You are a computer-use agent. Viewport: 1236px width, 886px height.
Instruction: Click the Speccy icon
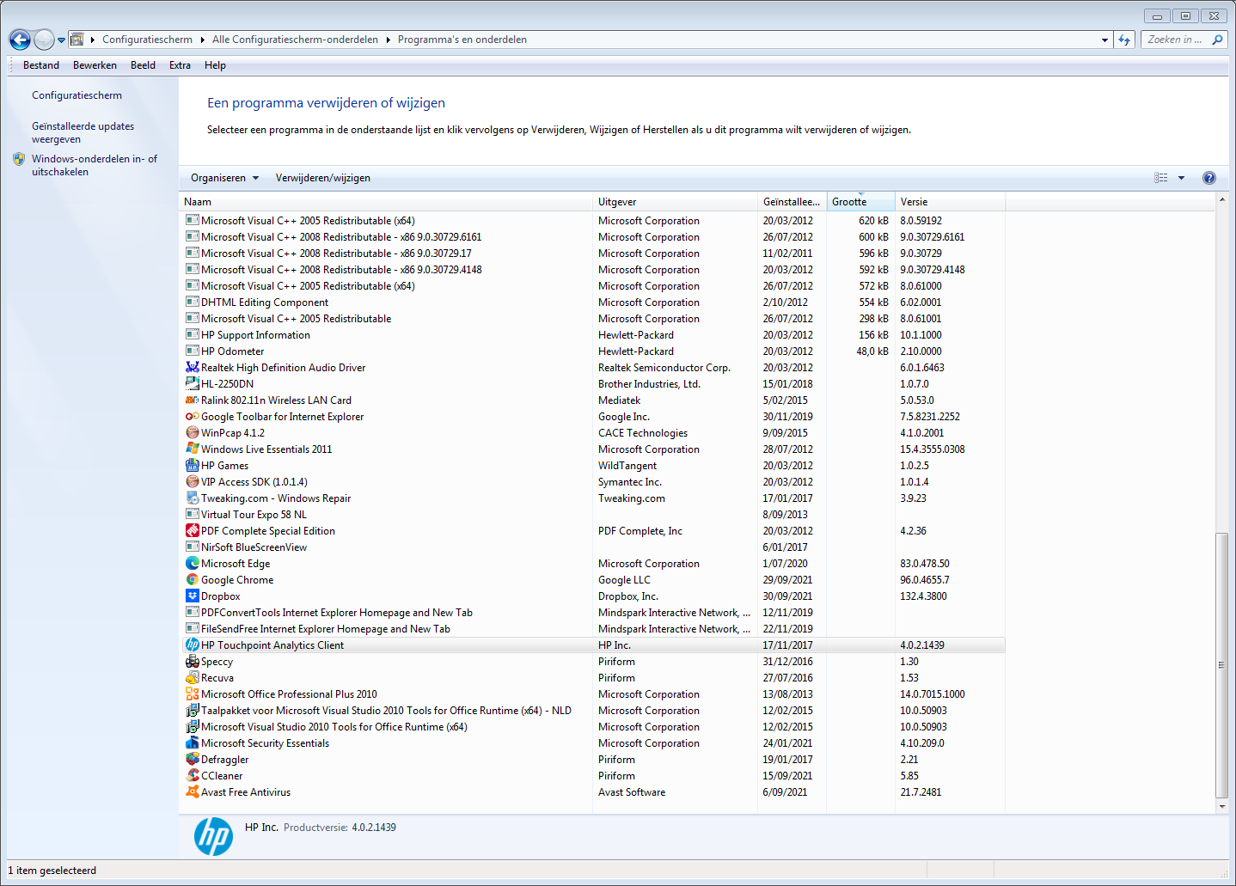click(x=193, y=662)
